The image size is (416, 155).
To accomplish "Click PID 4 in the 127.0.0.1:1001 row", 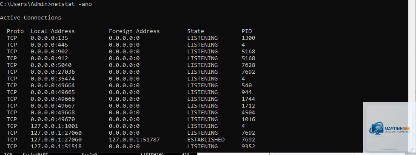I will tap(243, 126).
